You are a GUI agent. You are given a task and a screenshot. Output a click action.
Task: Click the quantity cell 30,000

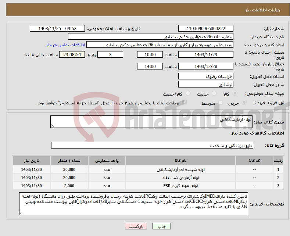click(x=69, y=169)
